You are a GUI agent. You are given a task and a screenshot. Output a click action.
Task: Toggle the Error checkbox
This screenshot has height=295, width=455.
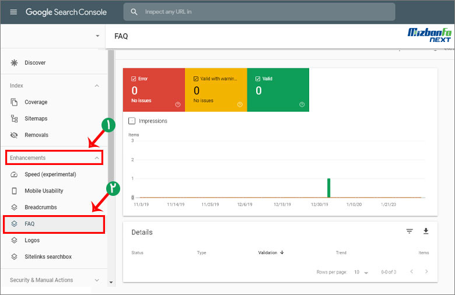click(134, 79)
